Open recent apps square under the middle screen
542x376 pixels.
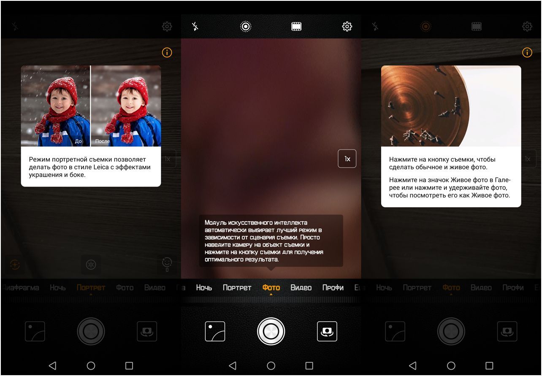tap(309, 365)
